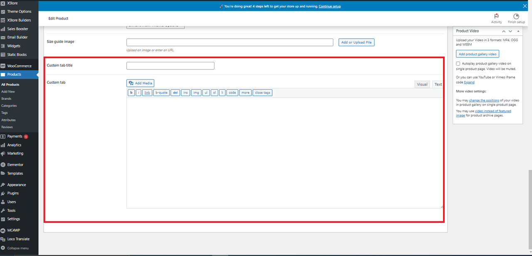The image size is (532, 256).
Task: Switch editor to Visual tab
Action: coord(422,84)
